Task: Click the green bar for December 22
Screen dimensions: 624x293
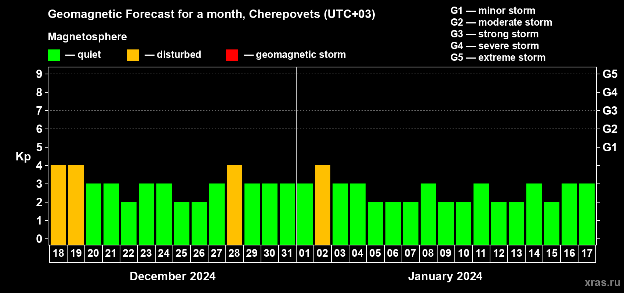Action: 129,223
